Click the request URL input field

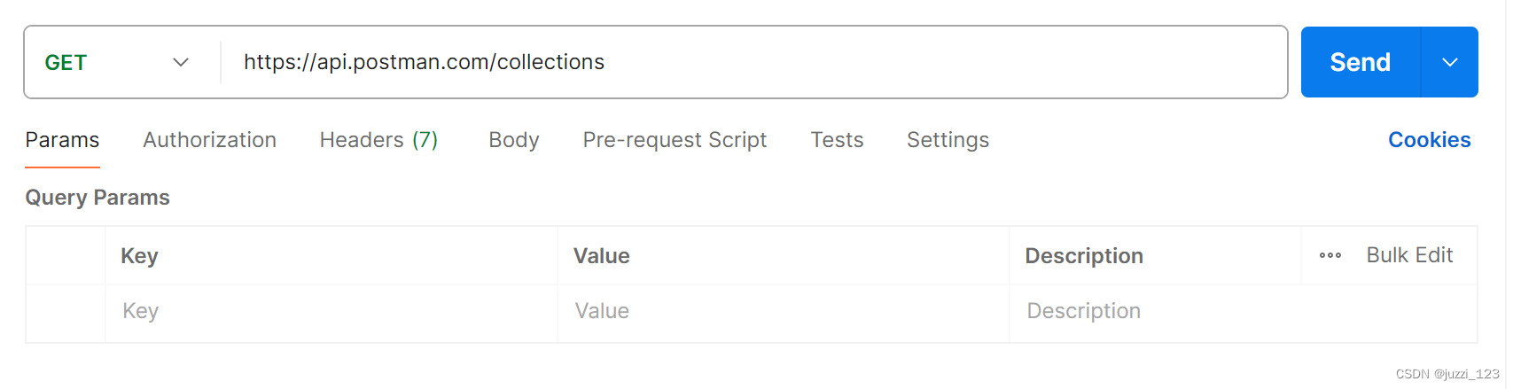pyautogui.click(x=753, y=63)
